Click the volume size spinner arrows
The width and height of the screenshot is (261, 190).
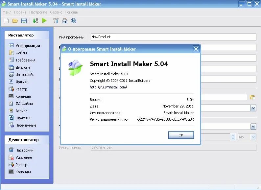click(233, 137)
